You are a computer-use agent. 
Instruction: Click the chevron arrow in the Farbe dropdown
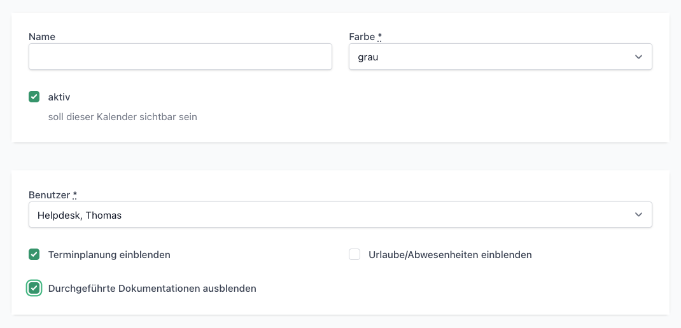click(x=638, y=57)
